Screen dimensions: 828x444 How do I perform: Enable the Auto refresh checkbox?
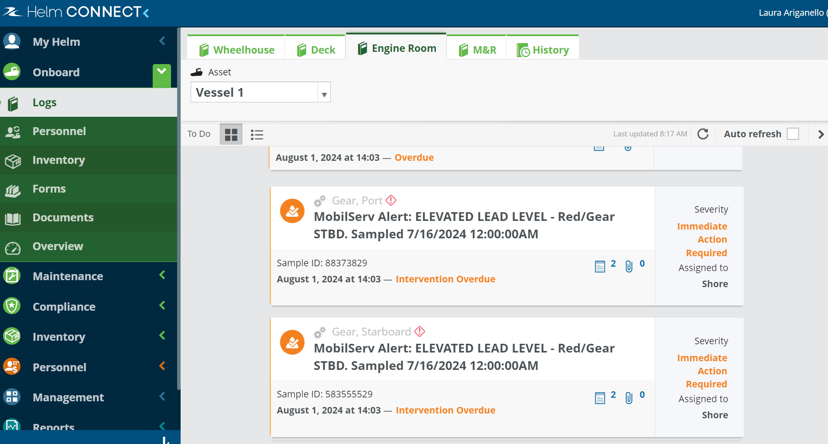[x=793, y=134]
